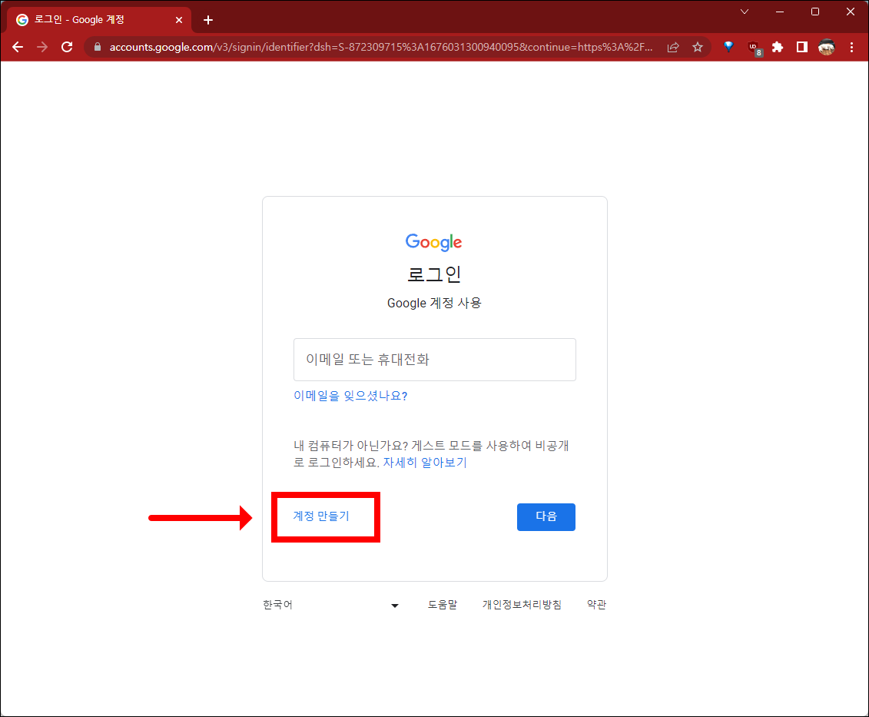Minimize the browser window
The width and height of the screenshot is (869, 717).
780,12
